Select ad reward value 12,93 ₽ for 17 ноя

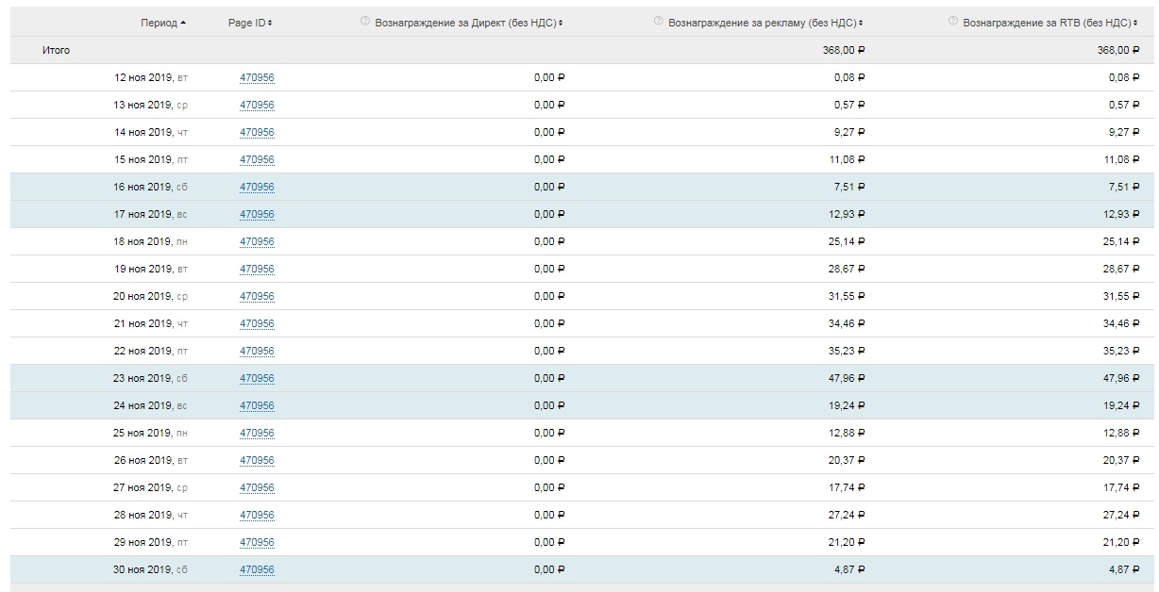point(847,214)
